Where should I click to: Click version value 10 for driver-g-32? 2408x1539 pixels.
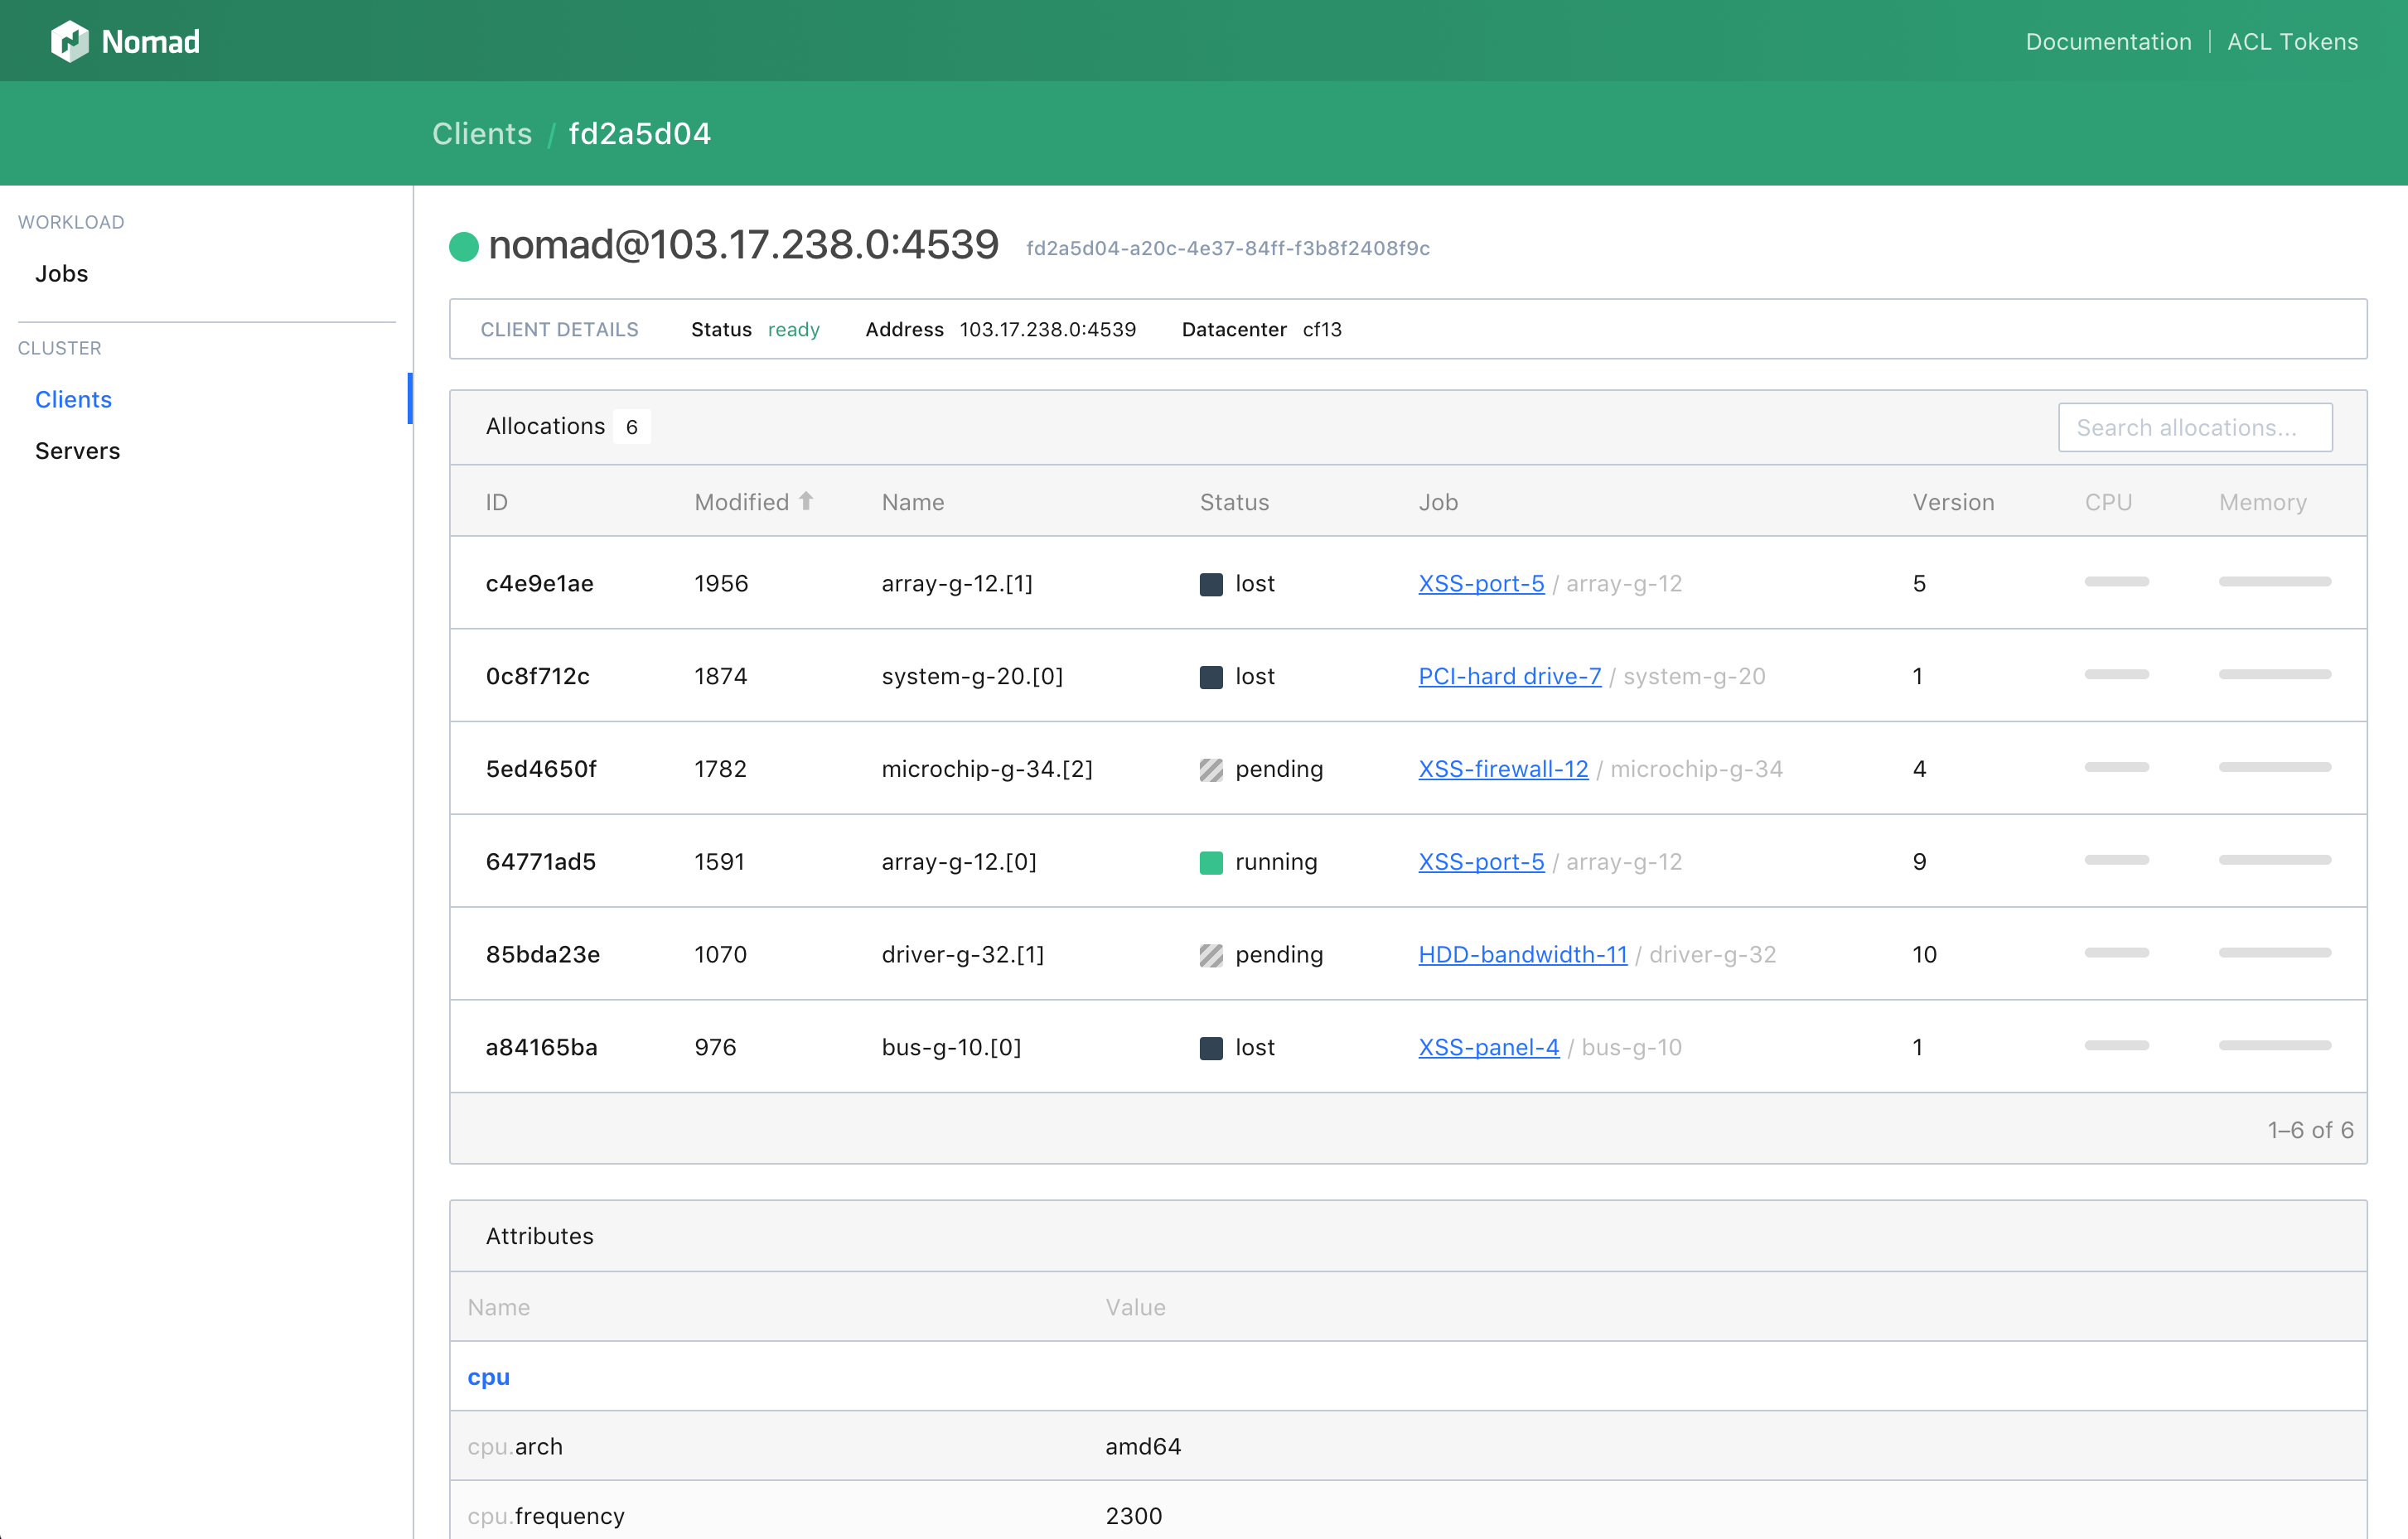point(1925,955)
